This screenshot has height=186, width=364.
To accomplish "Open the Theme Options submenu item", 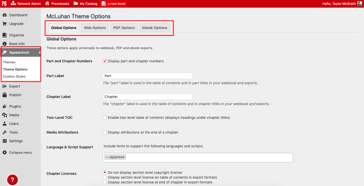I will coord(15,69).
